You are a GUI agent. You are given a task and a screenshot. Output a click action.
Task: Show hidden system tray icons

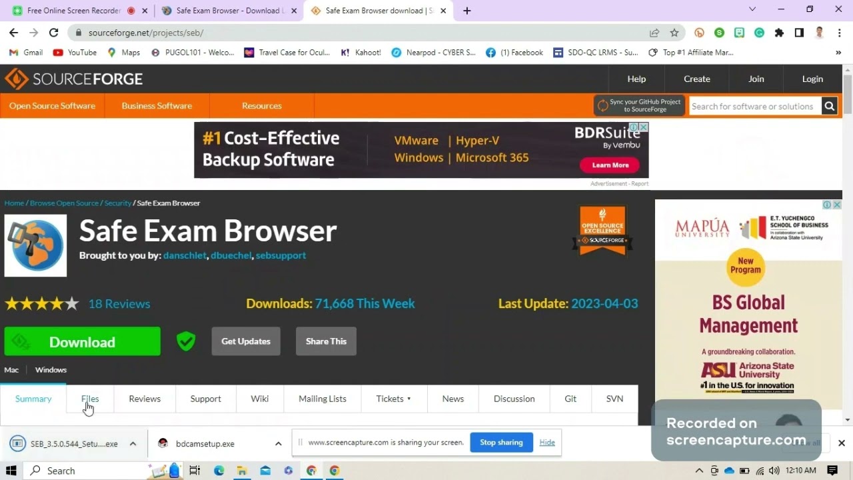click(x=700, y=471)
